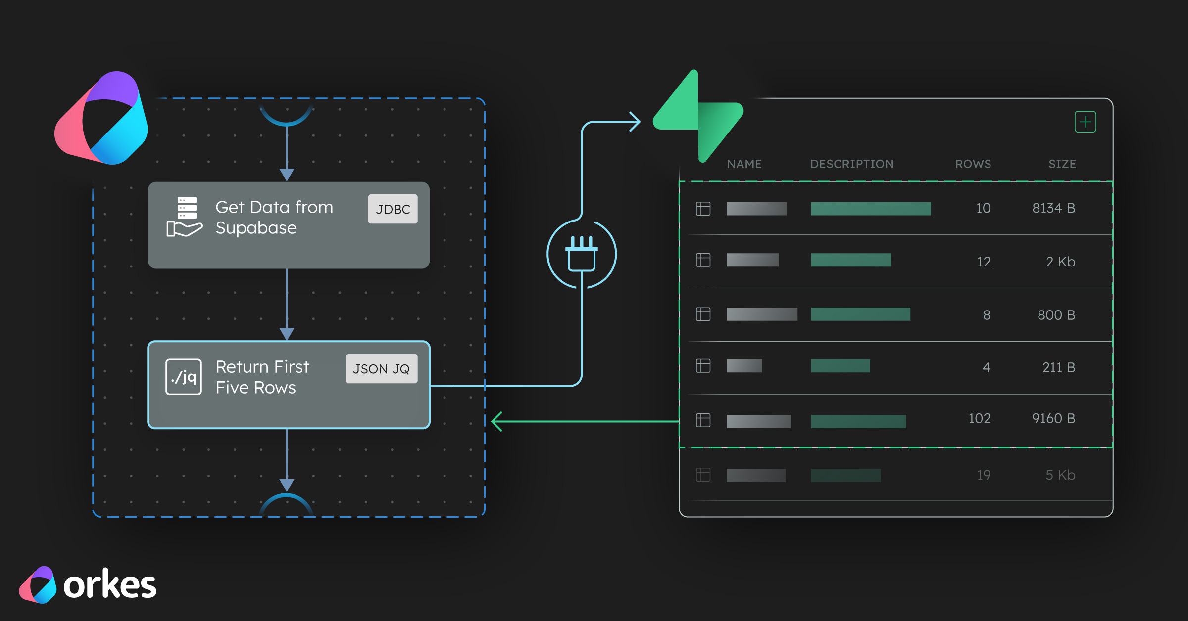Screen dimensions: 1188x621
Task: Select the Supabase lightning logo
Action: (697, 117)
